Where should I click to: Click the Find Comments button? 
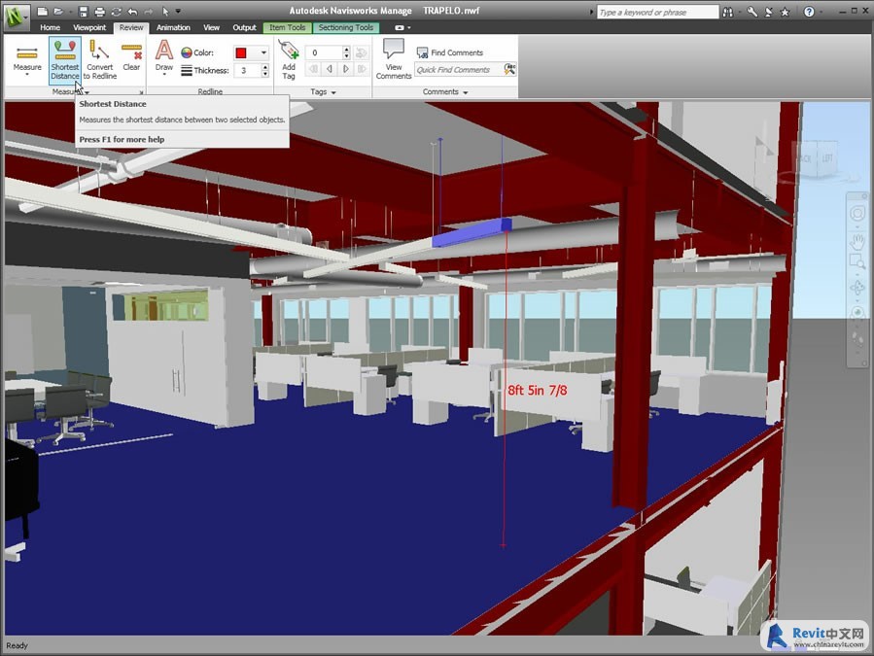[x=450, y=52]
